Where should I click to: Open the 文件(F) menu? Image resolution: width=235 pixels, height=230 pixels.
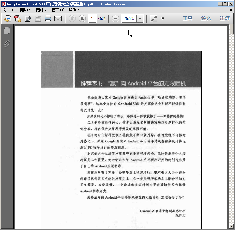(x=9, y=10)
